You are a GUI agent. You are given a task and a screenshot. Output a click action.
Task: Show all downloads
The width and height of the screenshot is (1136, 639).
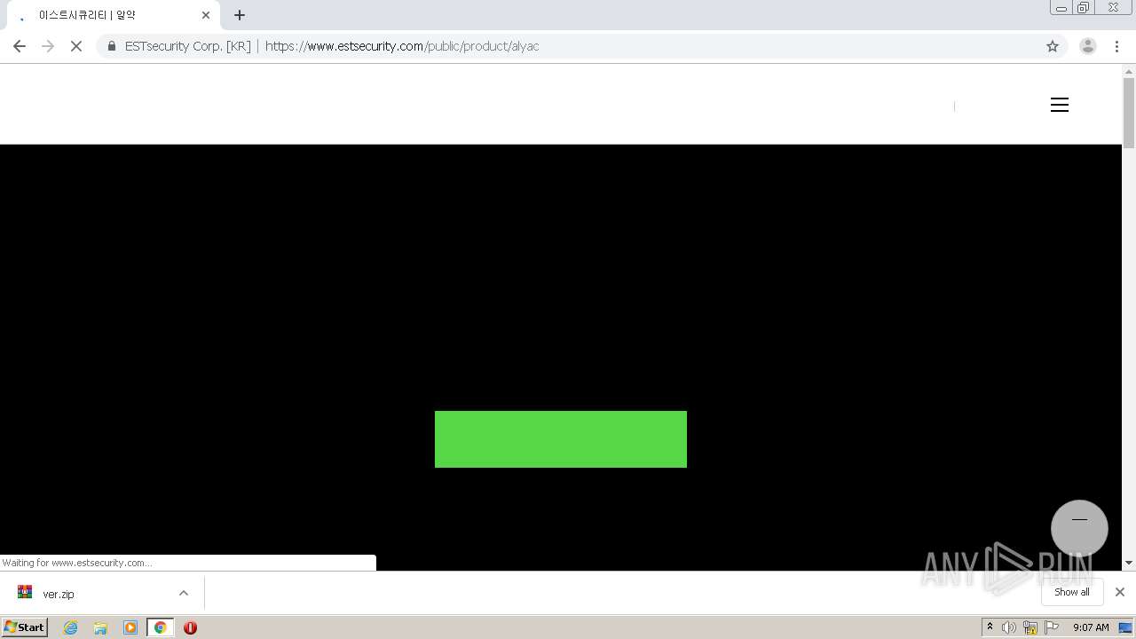(x=1071, y=592)
